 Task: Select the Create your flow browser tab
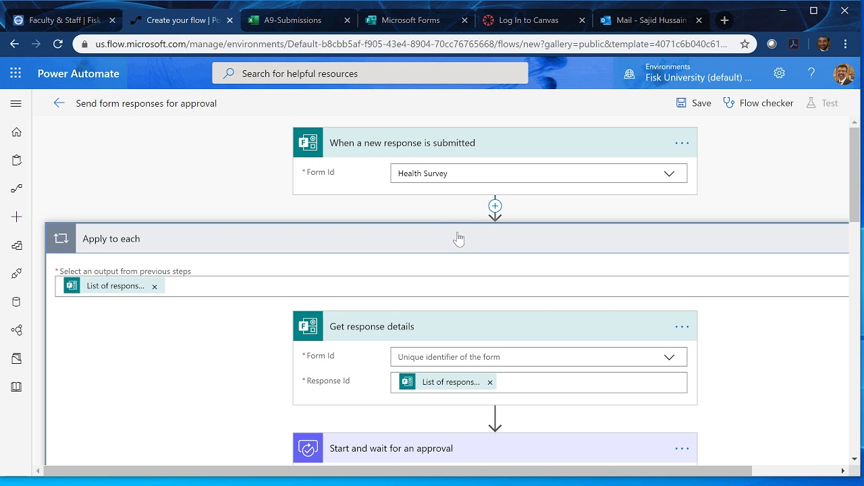(182, 20)
